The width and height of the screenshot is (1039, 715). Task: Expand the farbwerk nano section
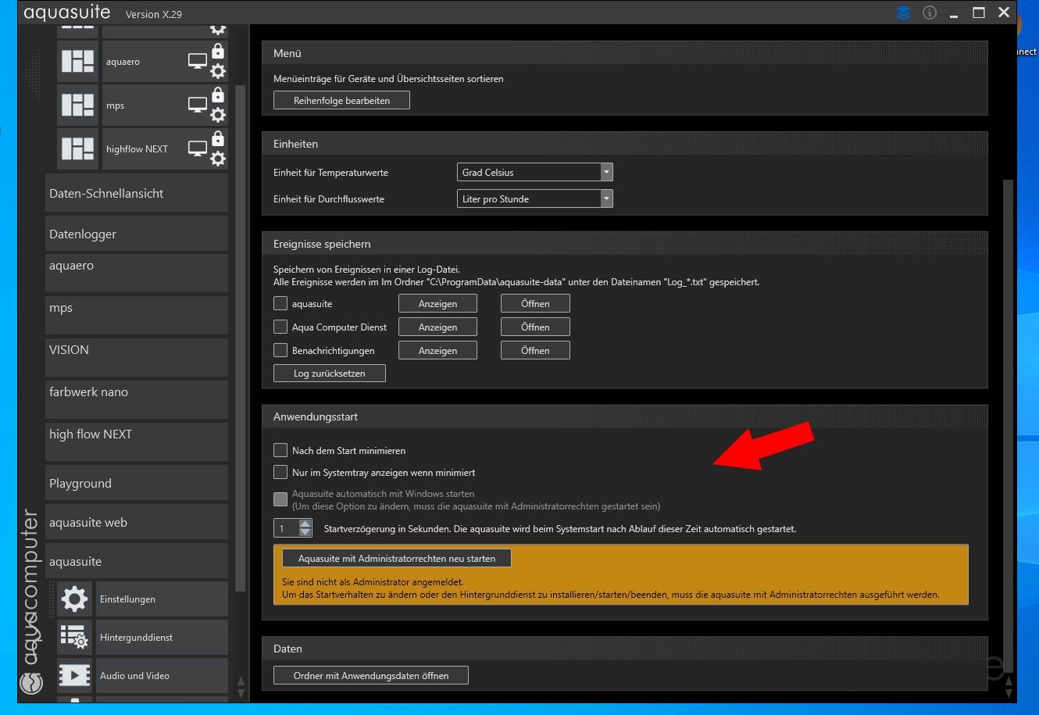[137, 399]
